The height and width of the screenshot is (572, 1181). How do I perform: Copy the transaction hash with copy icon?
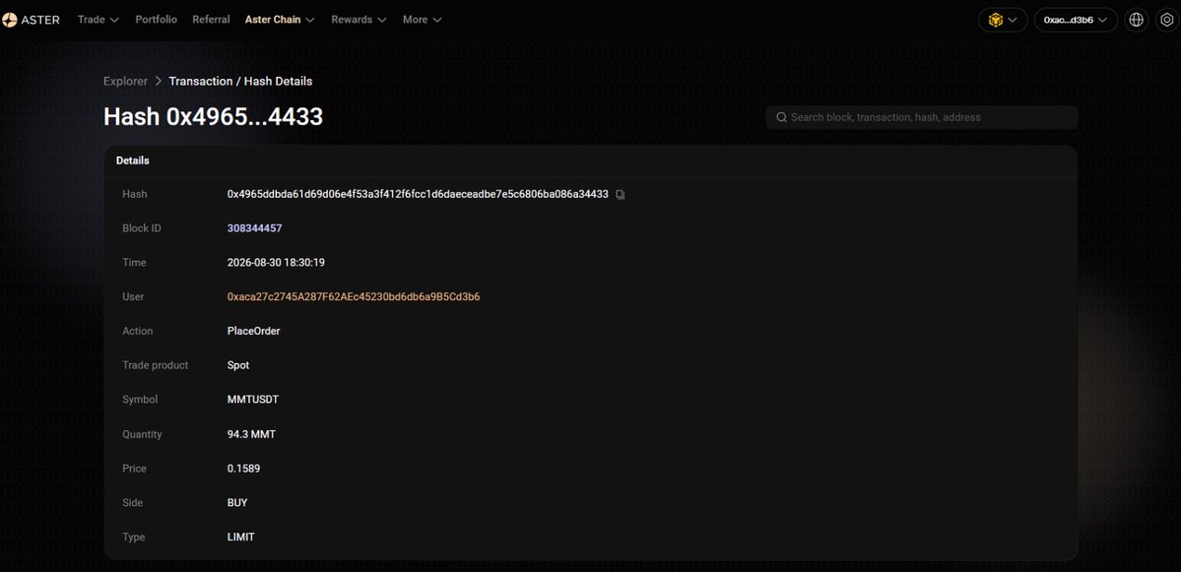click(x=621, y=194)
